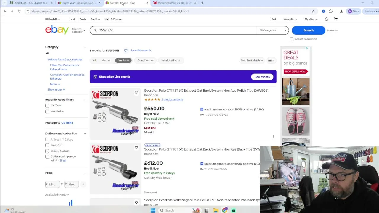Open the Shop by category dropdown
Image resolution: width=379 pixels, height=213 pixels.
tap(78, 30)
